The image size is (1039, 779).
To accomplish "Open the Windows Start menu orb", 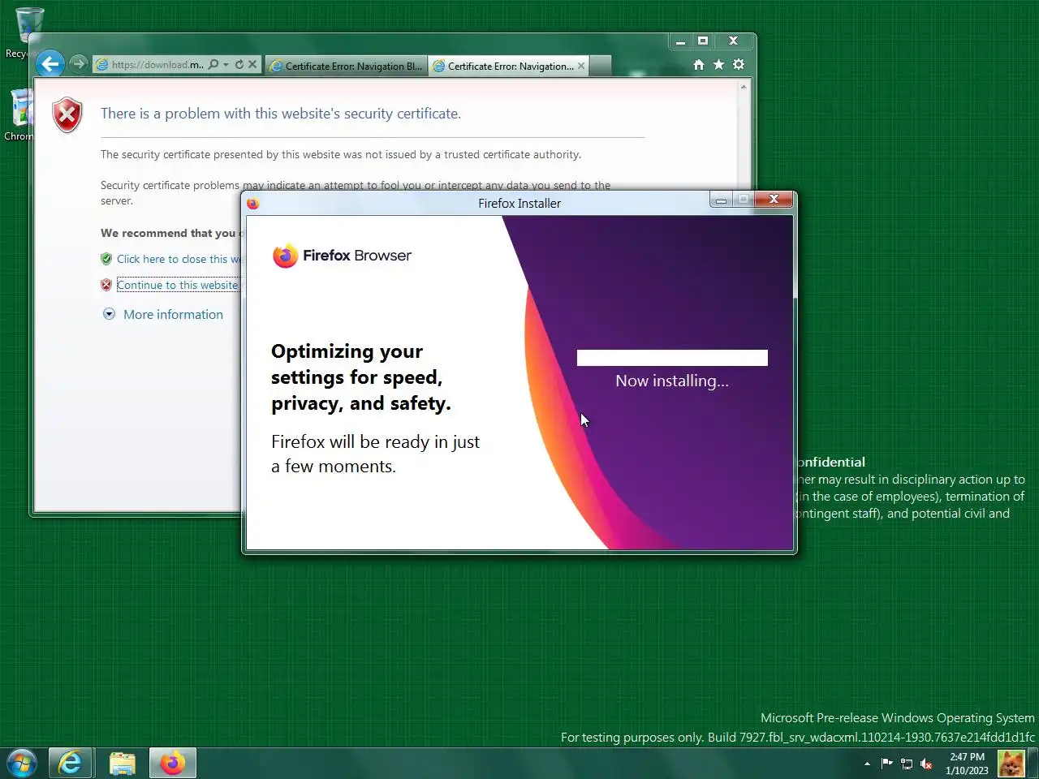I will tap(22, 764).
